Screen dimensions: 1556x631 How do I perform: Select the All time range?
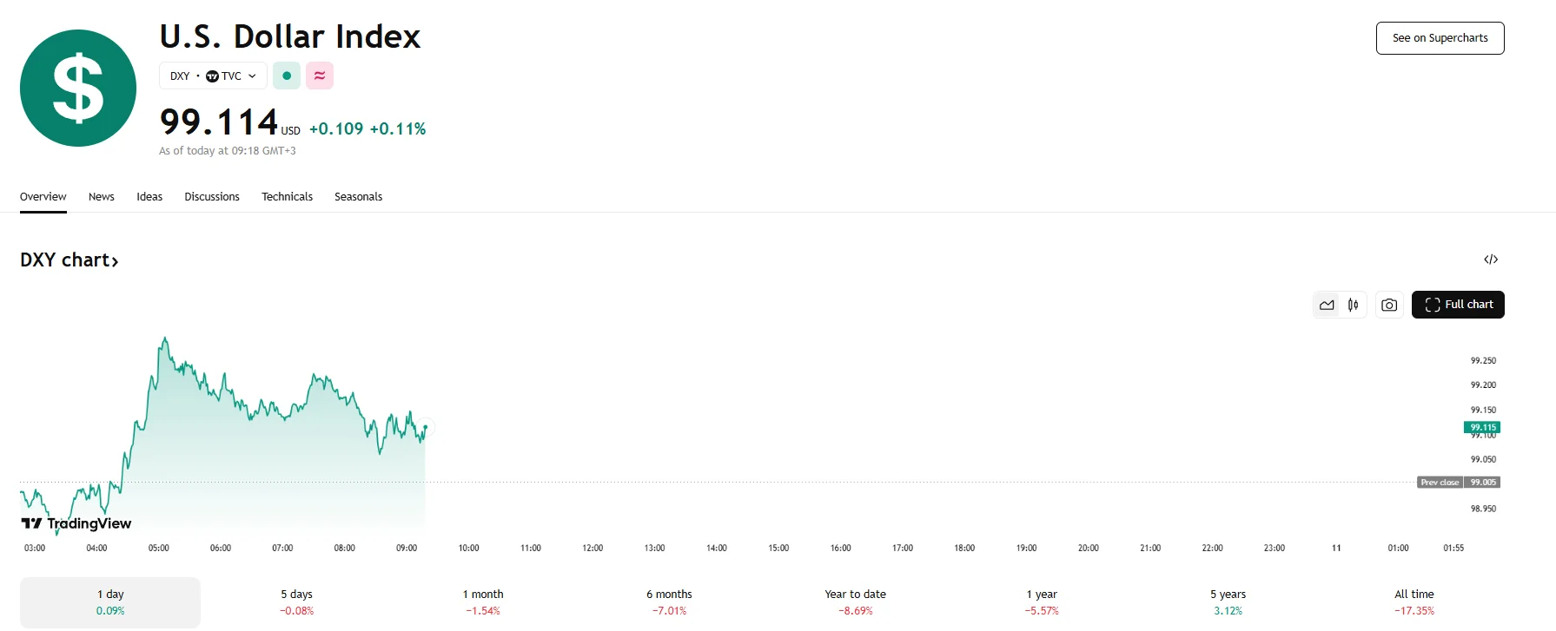click(x=1414, y=601)
